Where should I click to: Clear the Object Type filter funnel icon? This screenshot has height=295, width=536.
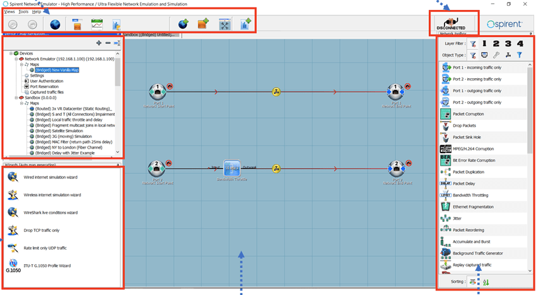(473, 55)
